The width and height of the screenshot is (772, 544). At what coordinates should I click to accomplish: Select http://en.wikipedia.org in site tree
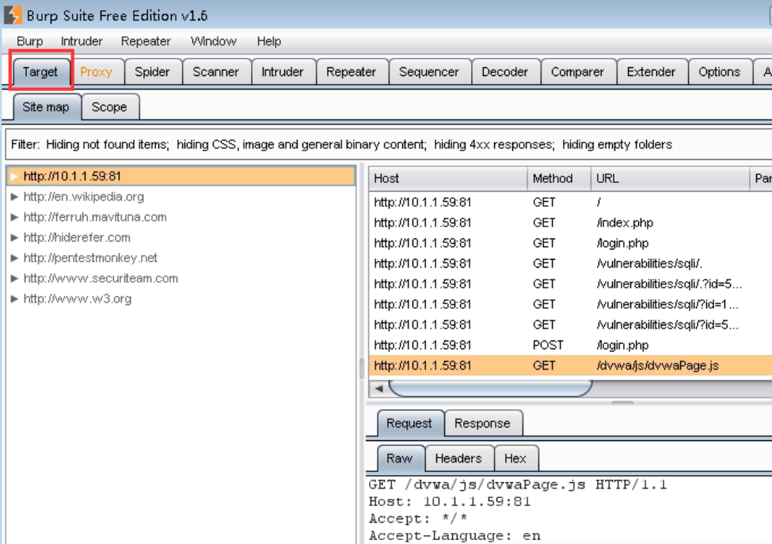pos(84,197)
